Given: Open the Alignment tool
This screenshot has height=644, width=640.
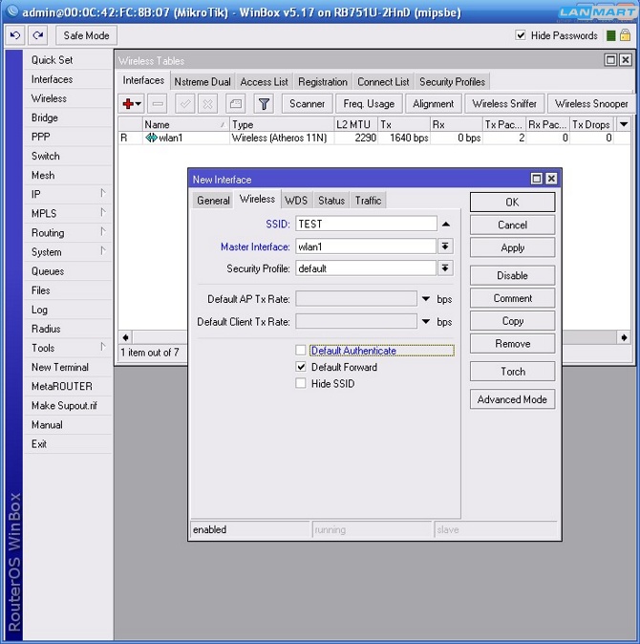Looking at the screenshot, I should coord(434,104).
